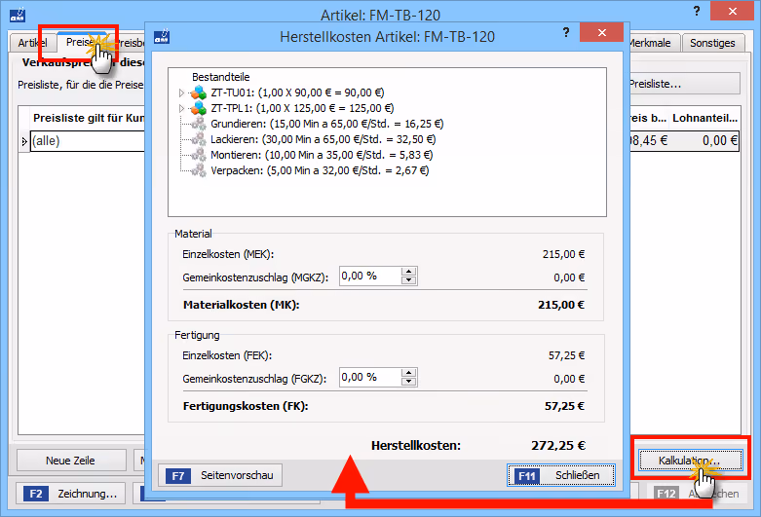The width and height of the screenshot is (761, 517).
Task: Select ZT-TPL1 component text row
Action: coord(302,108)
